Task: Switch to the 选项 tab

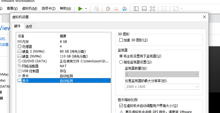Action: 29,26
